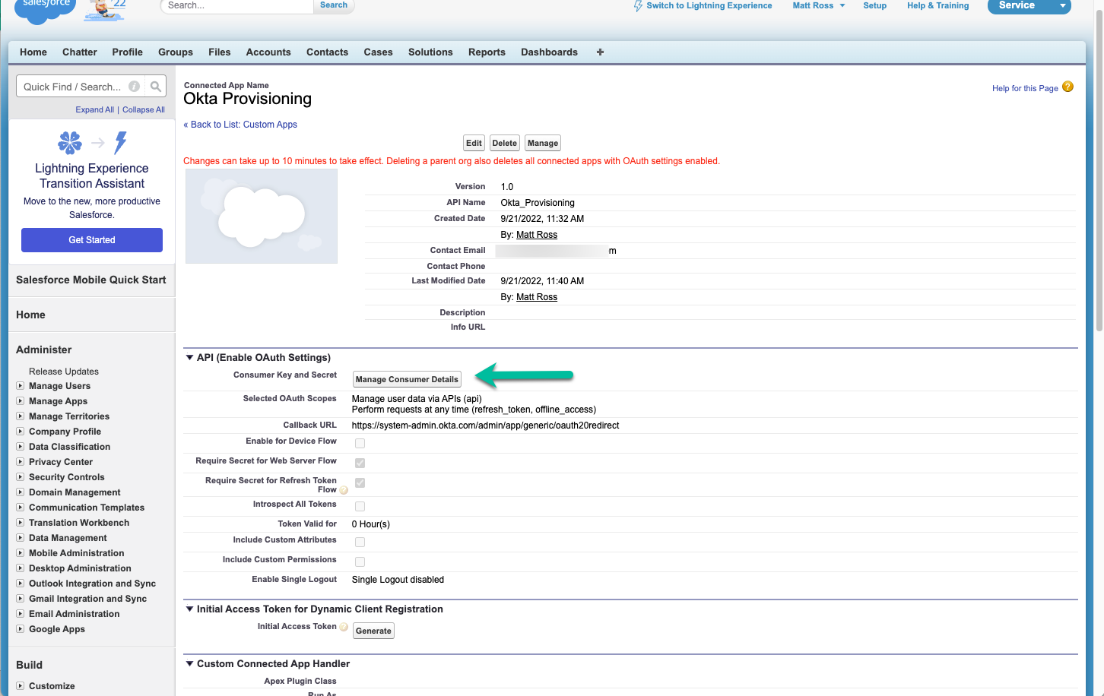This screenshot has height=696, width=1104.
Task: Click the connected app cloud logo image
Action: (262, 217)
